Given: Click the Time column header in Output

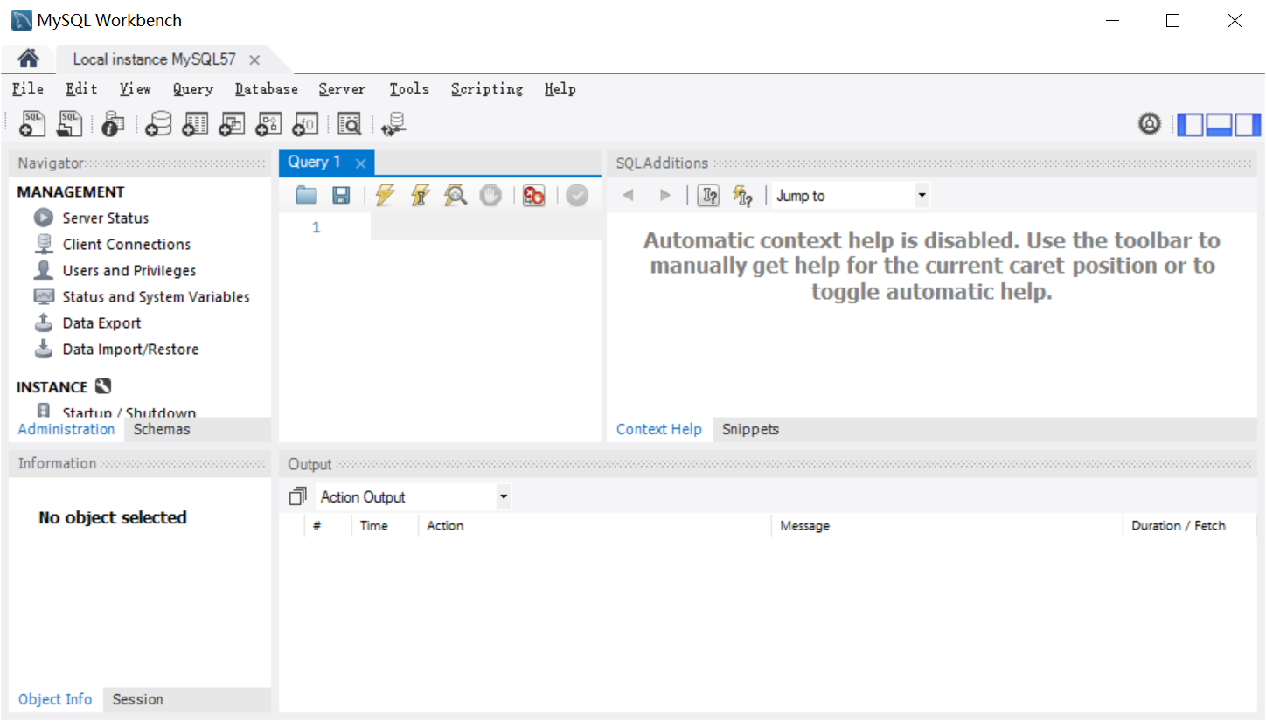Looking at the screenshot, I should [385, 525].
